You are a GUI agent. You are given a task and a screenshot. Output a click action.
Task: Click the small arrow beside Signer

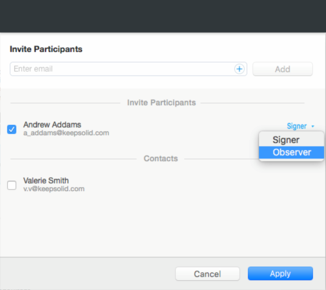coord(313,126)
